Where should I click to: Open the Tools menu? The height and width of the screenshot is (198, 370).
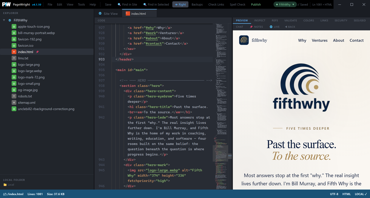82,5
